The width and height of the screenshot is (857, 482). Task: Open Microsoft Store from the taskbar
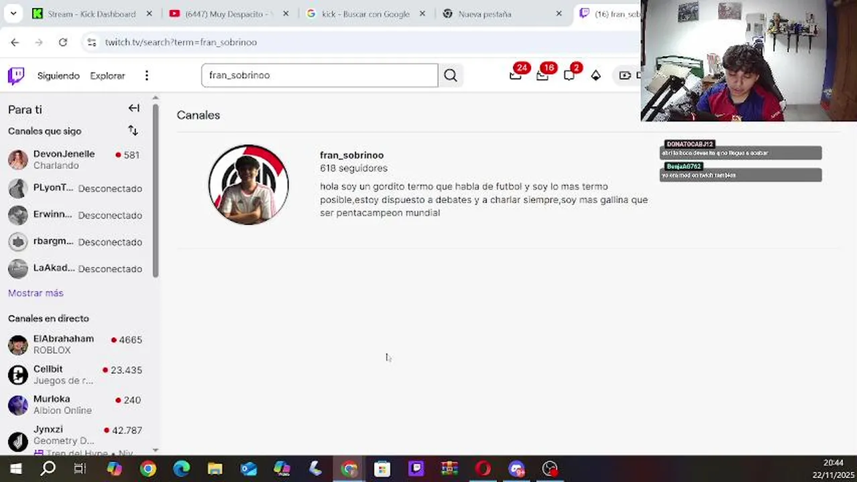pos(382,469)
